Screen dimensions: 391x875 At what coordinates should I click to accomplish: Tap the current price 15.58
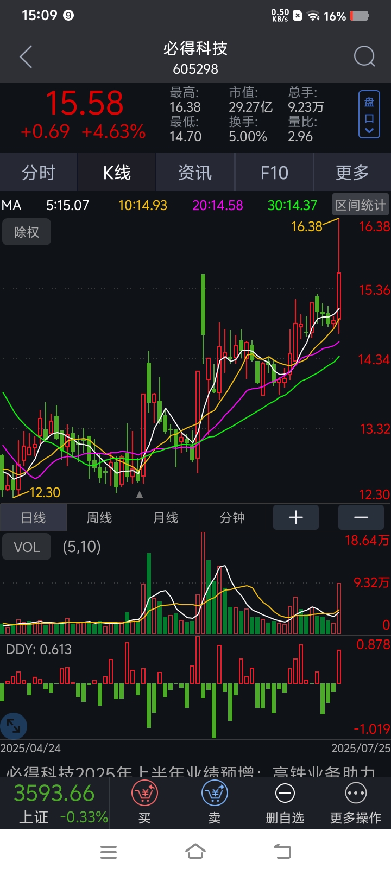pyautogui.click(x=84, y=103)
